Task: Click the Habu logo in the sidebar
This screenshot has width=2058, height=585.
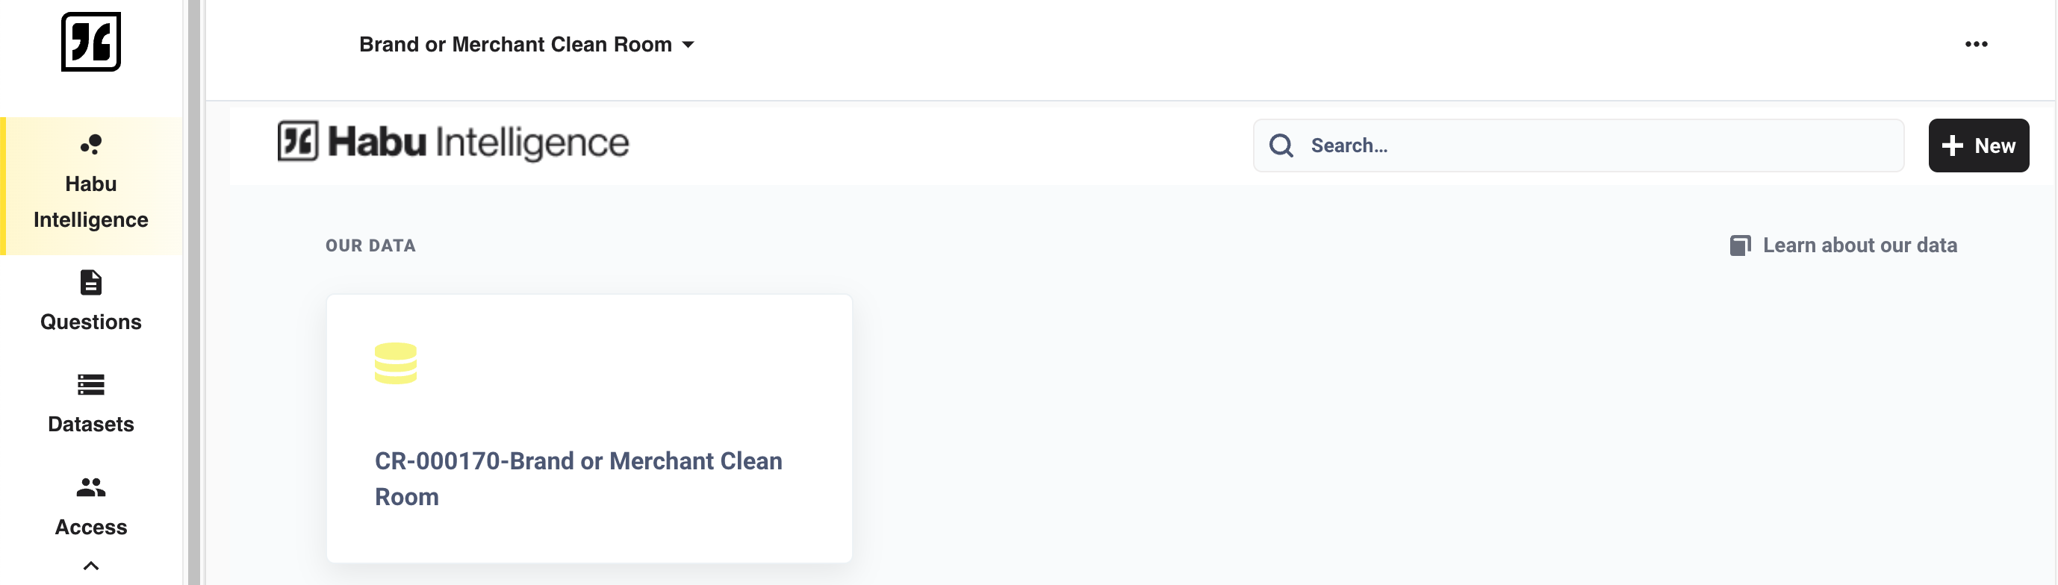Action: click(x=91, y=42)
